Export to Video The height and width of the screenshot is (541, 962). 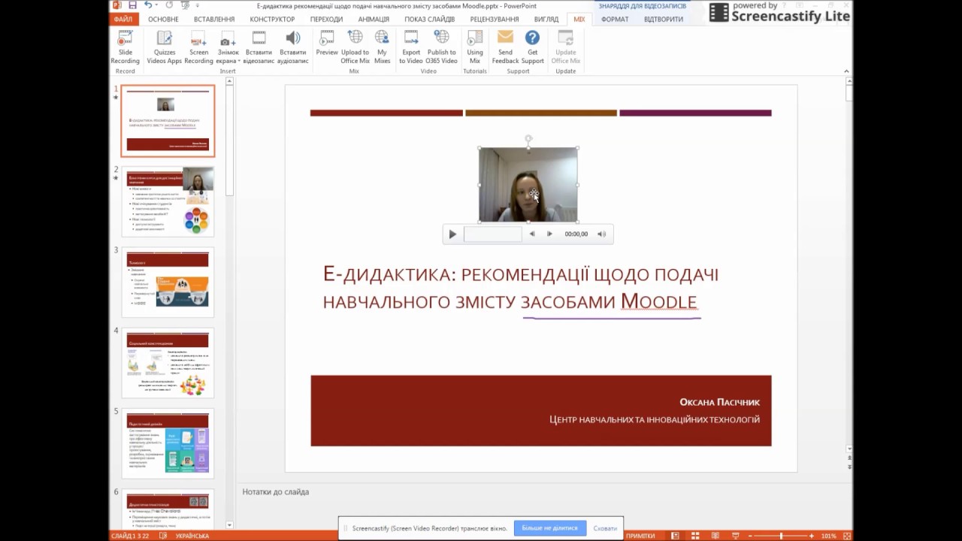pyautogui.click(x=411, y=47)
